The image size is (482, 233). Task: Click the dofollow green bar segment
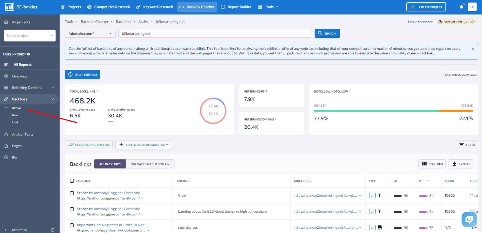point(376,111)
